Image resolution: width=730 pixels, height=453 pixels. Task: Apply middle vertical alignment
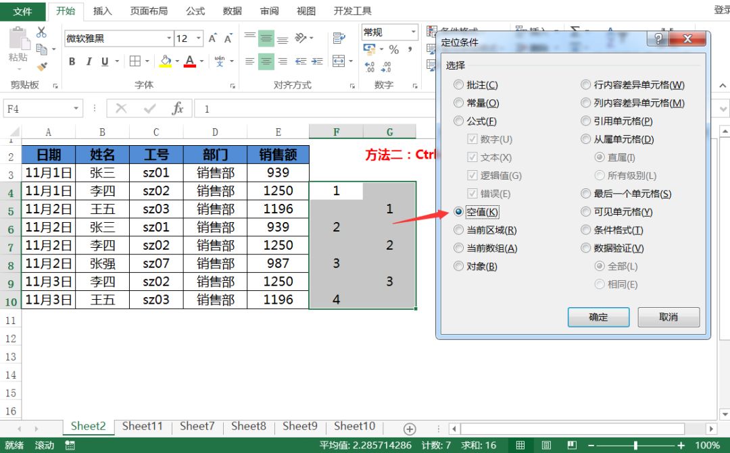(266, 38)
